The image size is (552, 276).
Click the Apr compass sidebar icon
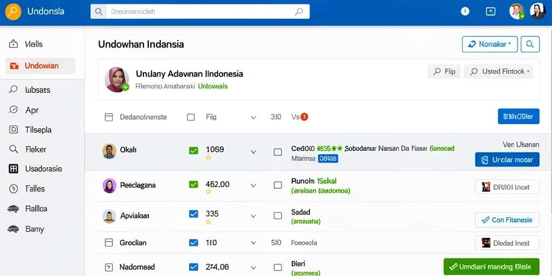point(13,110)
